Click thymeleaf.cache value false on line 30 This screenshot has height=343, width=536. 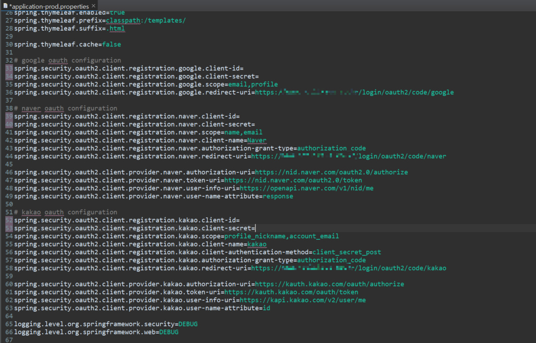pos(112,44)
